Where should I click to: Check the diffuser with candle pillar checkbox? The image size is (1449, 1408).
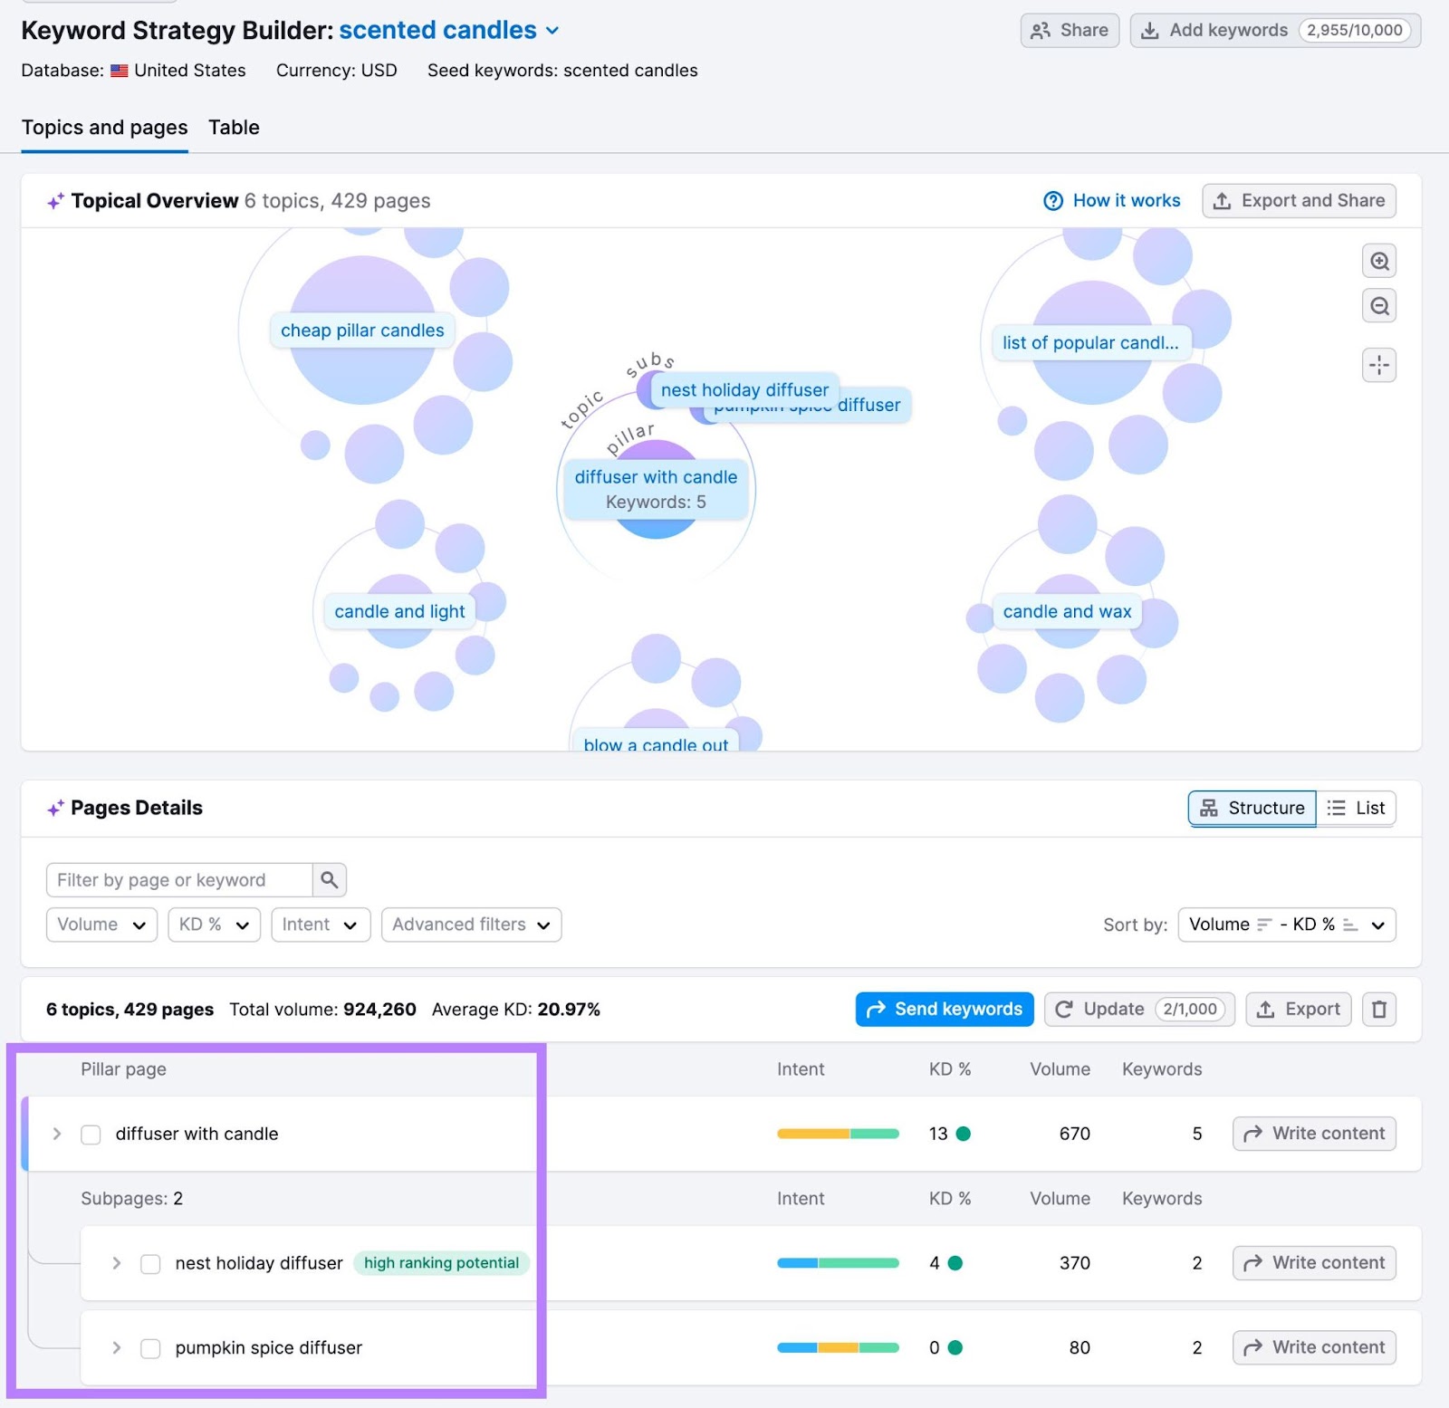tap(91, 1134)
